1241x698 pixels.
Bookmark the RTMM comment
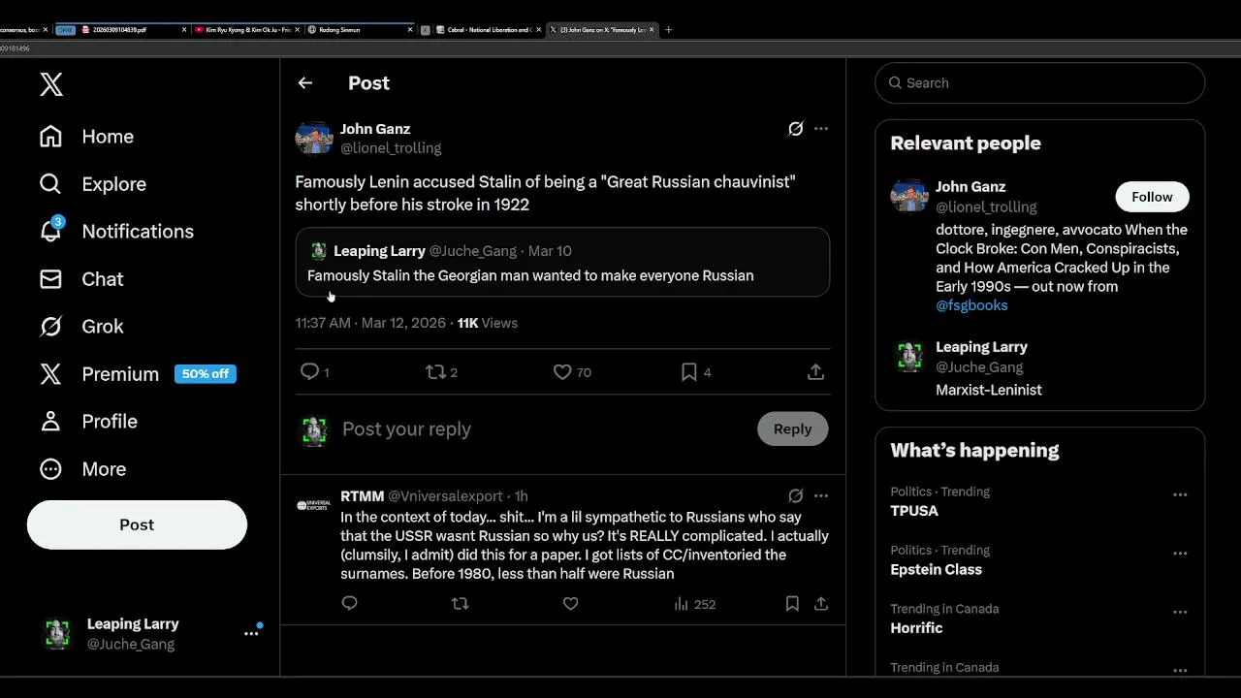pyautogui.click(x=792, y=604)
